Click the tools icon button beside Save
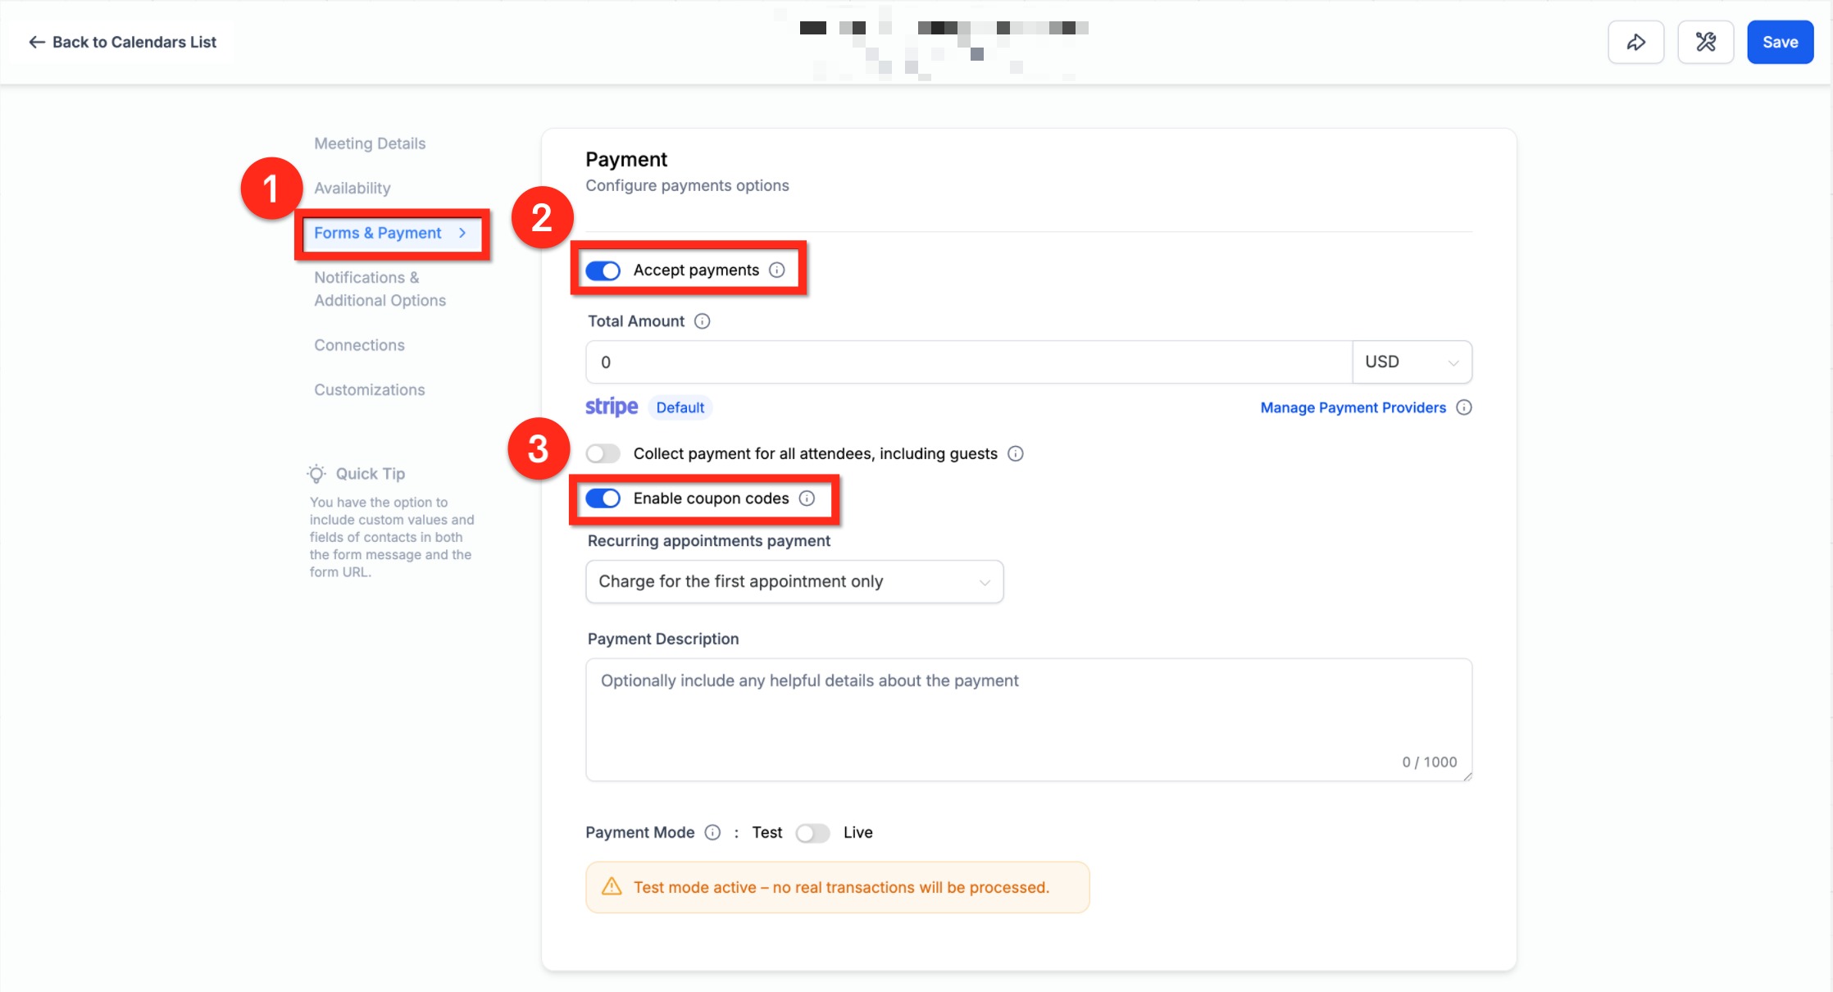The image size is (1833, 992). pyautogui.click(x=1705, y=43)
